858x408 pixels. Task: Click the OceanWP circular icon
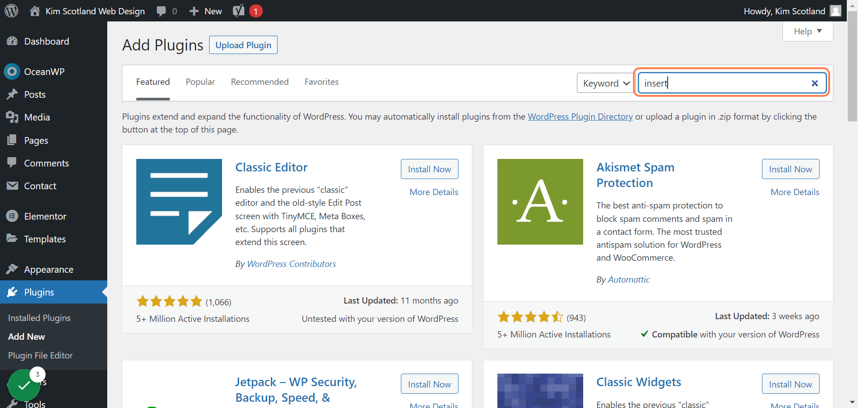pyautogui.click(x=12, y=71)
